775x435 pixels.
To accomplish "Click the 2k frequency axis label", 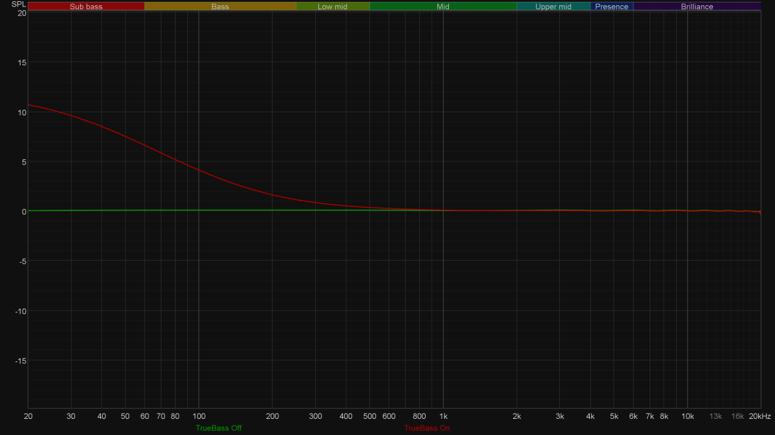I will pos(517,416).
